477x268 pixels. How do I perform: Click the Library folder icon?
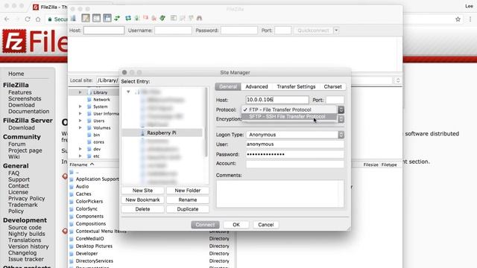tap(89, 92)
